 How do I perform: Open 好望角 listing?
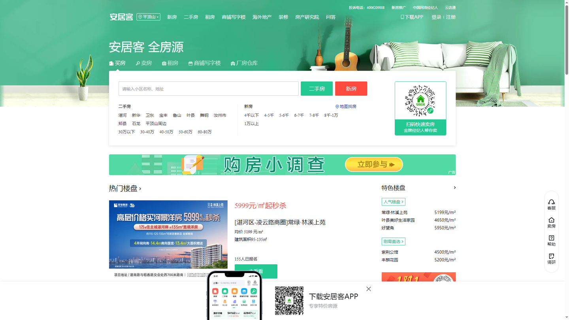coord(388,228)
